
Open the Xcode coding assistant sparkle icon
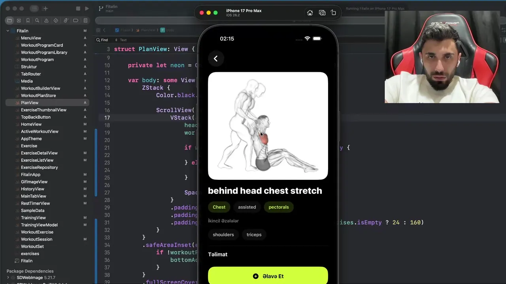coord(45,8)
